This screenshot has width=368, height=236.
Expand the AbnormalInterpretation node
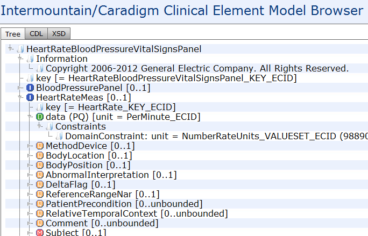click(x=30, y=175)
